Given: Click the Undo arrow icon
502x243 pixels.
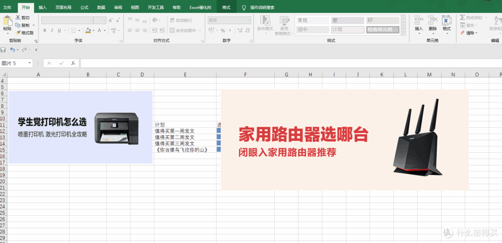Looking at the screenshot, I should 13,50.
